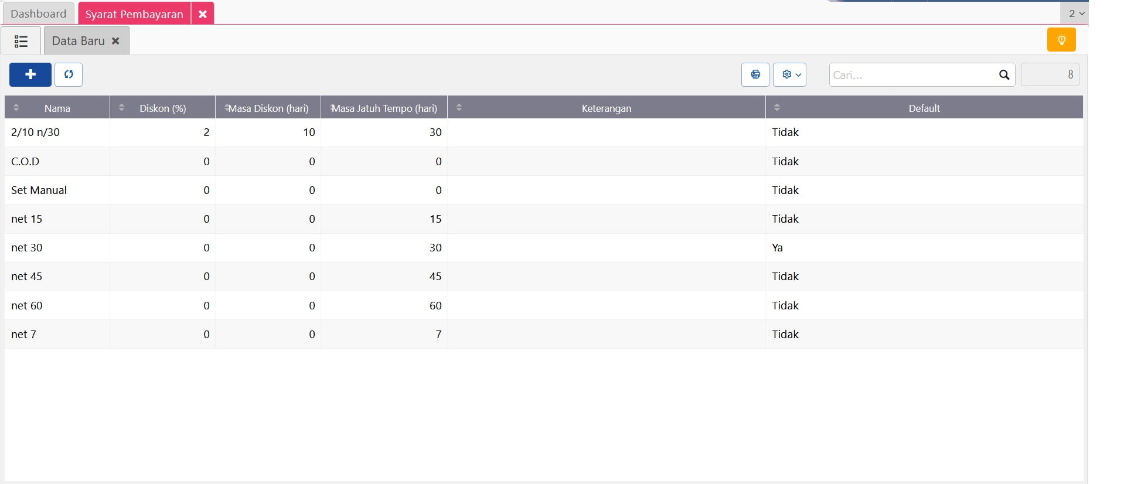Focus the Cari search input field
Image resolution: width=1124 pixels, height=484 pixels.
click(912, 75)
